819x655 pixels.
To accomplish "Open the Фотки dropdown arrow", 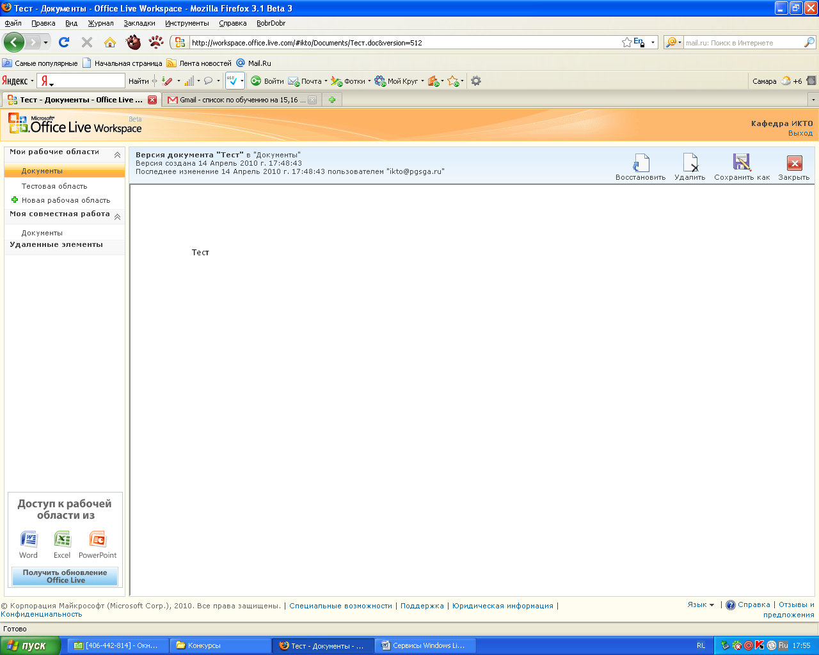I will [369, 81].
